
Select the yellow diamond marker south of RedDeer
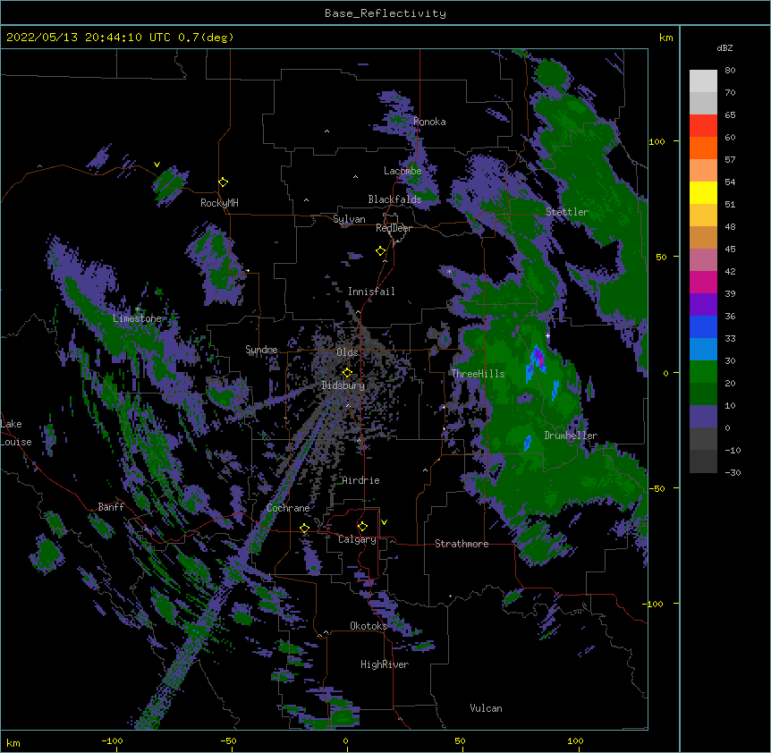click(381, 251)
